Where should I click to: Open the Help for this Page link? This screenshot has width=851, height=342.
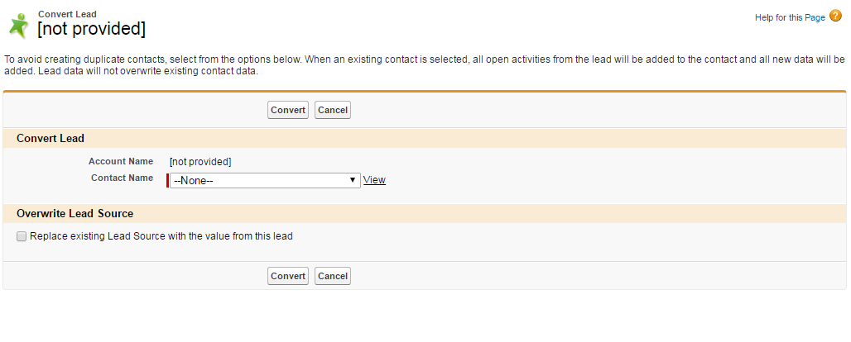coord(790,17)
